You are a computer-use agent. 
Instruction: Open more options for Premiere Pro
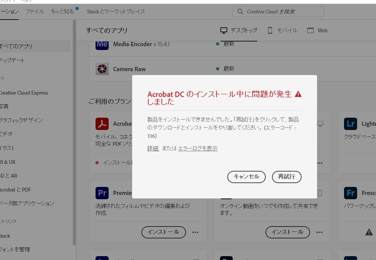(195, 232)
